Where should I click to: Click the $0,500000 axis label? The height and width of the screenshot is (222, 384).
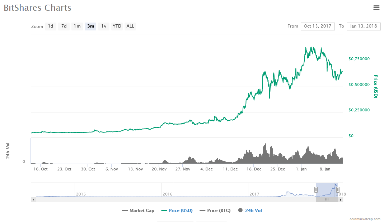(x=359, y=85)
